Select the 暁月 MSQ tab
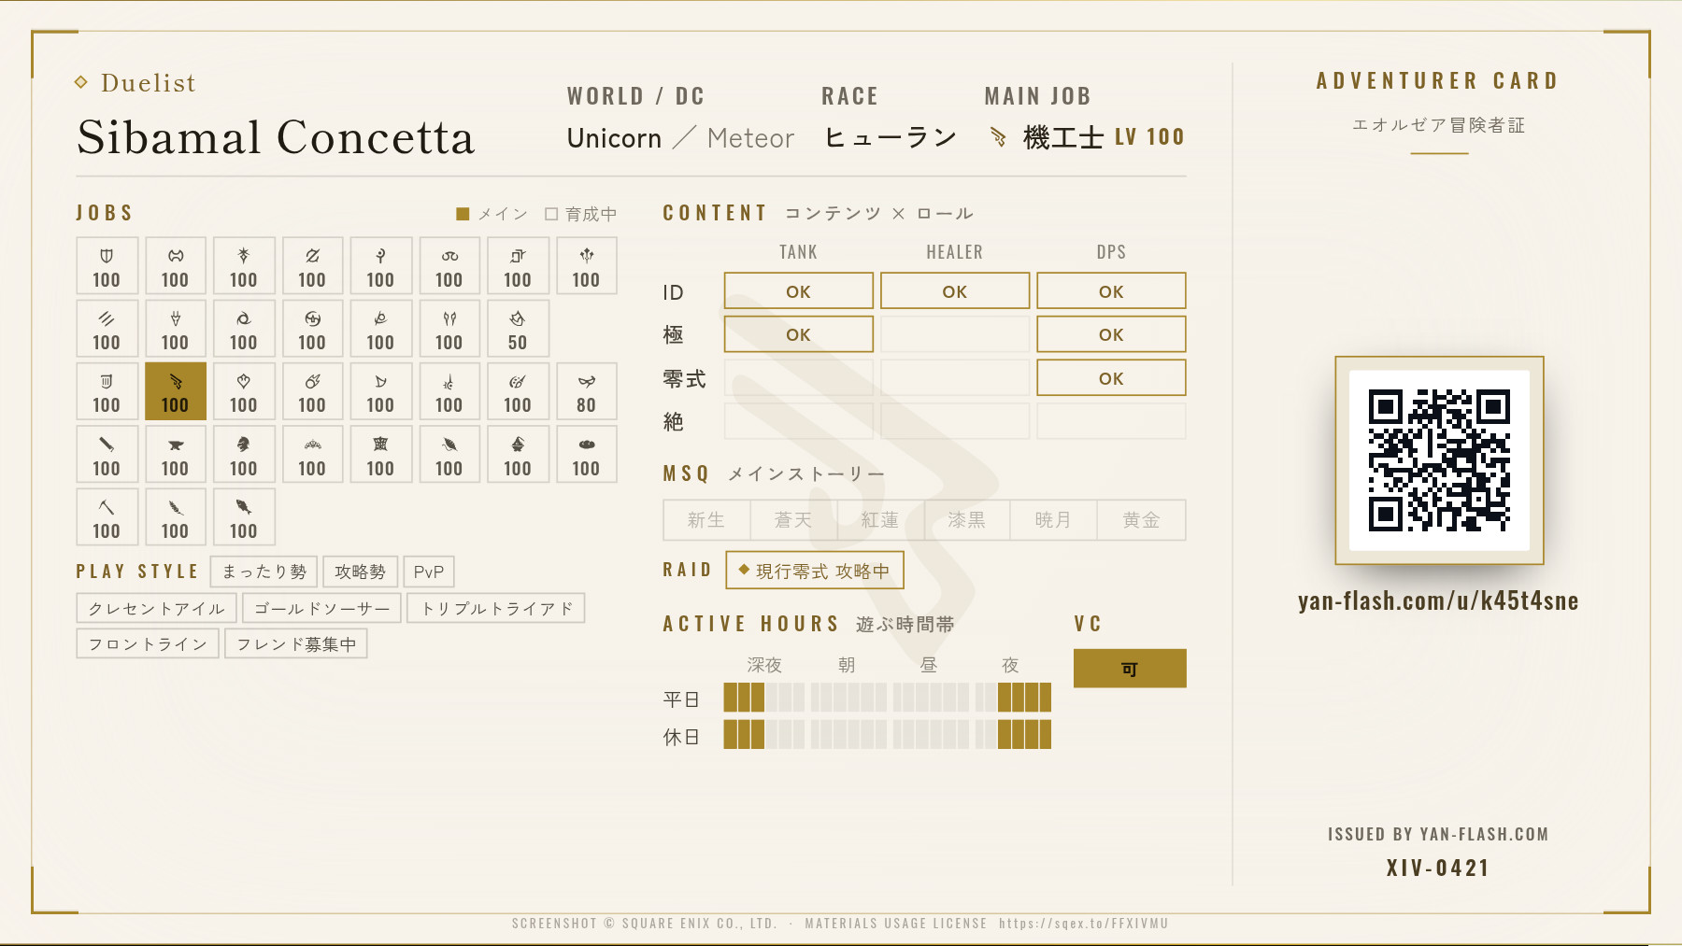 point(1053,520)
